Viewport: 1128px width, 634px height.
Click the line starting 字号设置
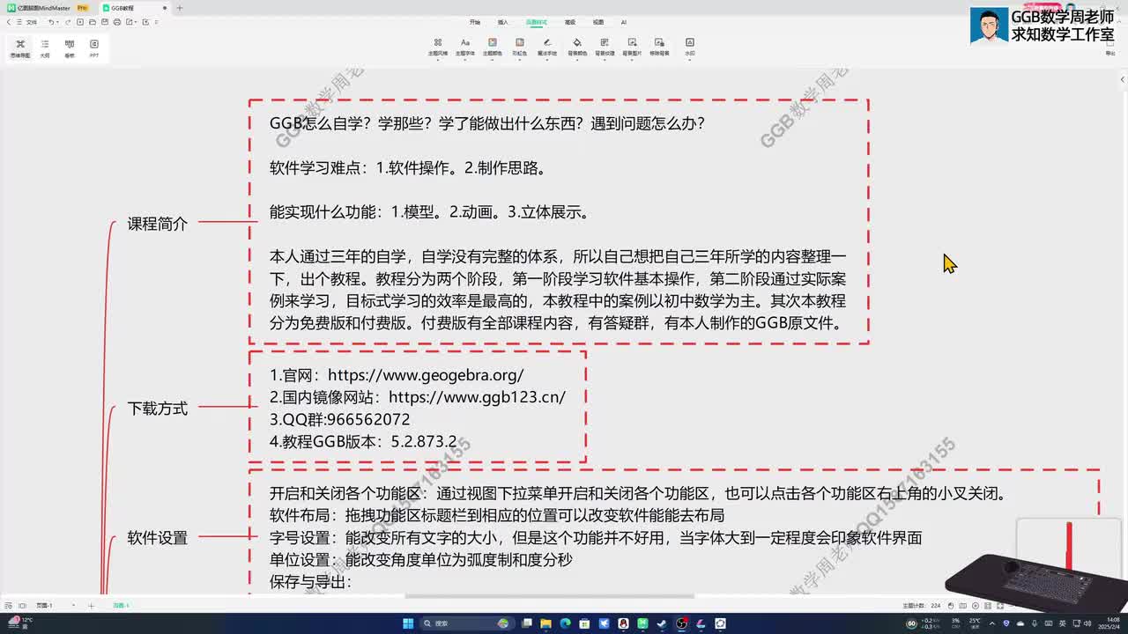click(x=596, y=537)
